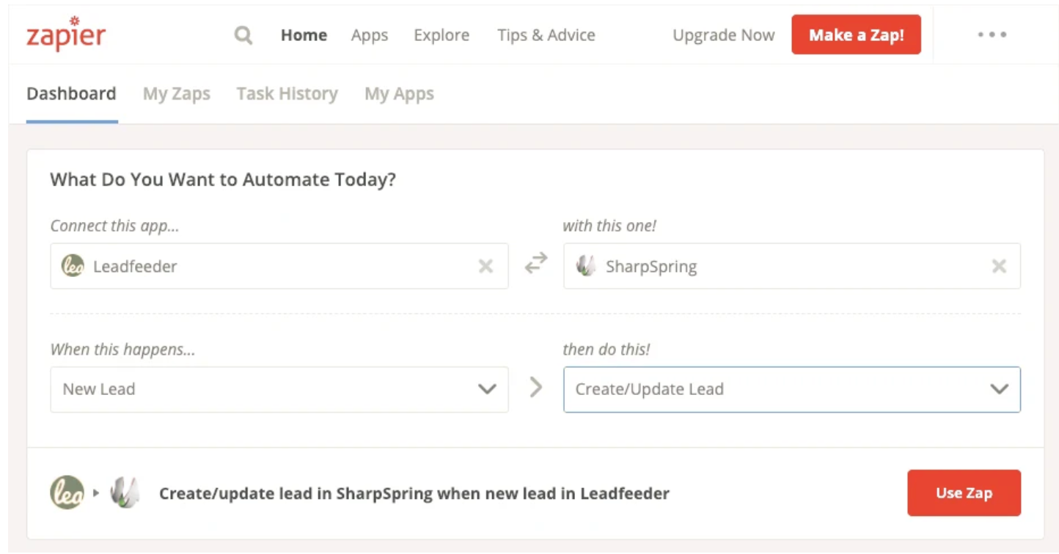The image size is (1059, 554).
Task: Click the SharpSpring logo in zap summary
Action: [x=125, y=492]
